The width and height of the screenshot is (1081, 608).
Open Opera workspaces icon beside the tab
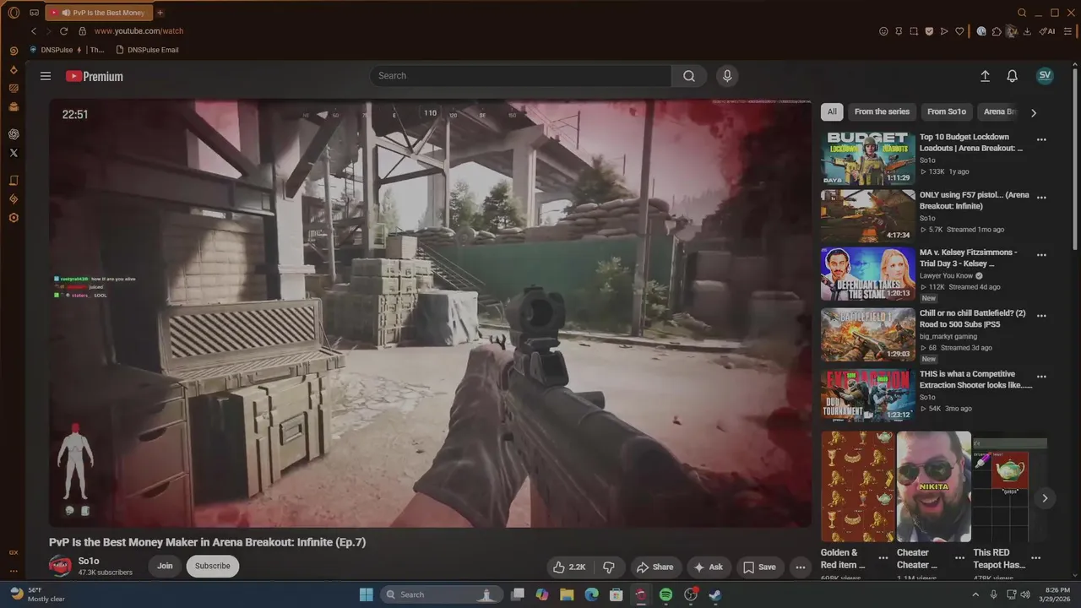(x=34, y=13)
